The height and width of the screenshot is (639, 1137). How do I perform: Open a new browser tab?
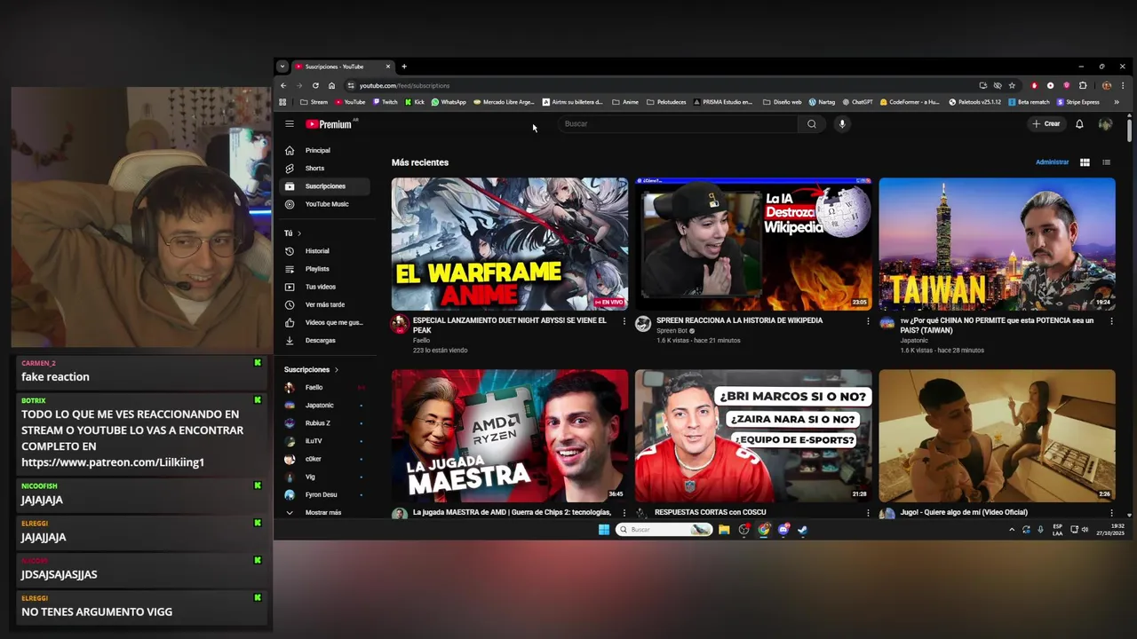(404, 67)
